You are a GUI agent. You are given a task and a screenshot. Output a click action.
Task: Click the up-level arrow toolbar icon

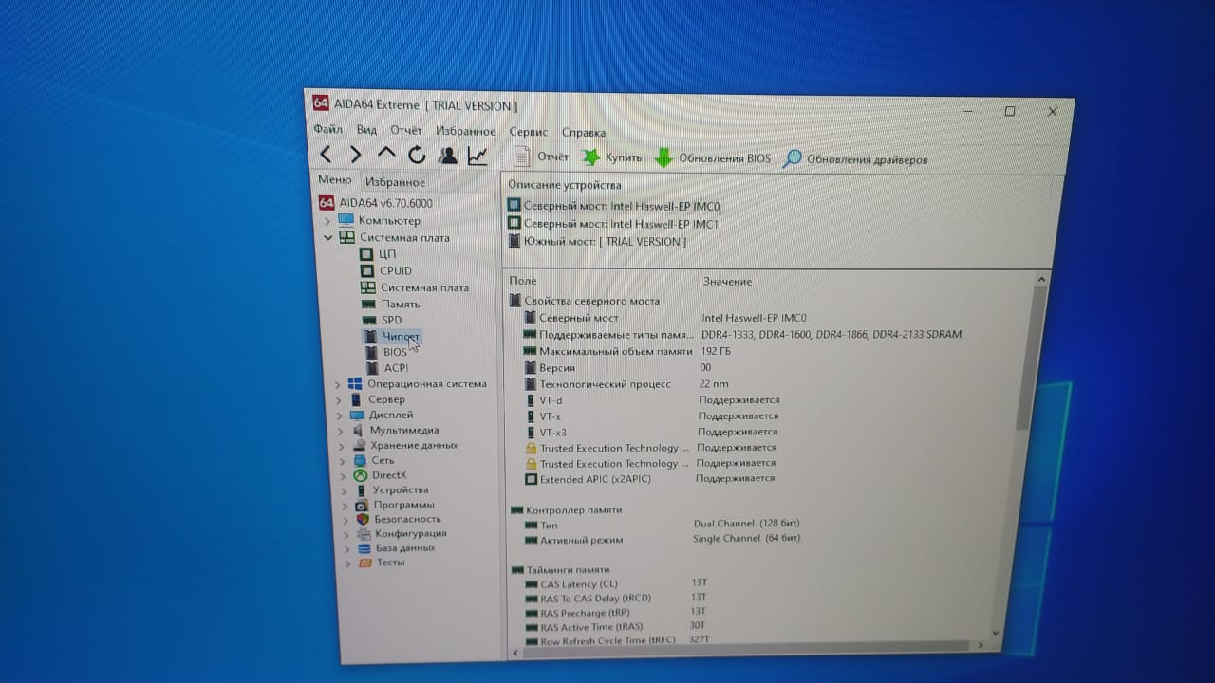point(385,153)
